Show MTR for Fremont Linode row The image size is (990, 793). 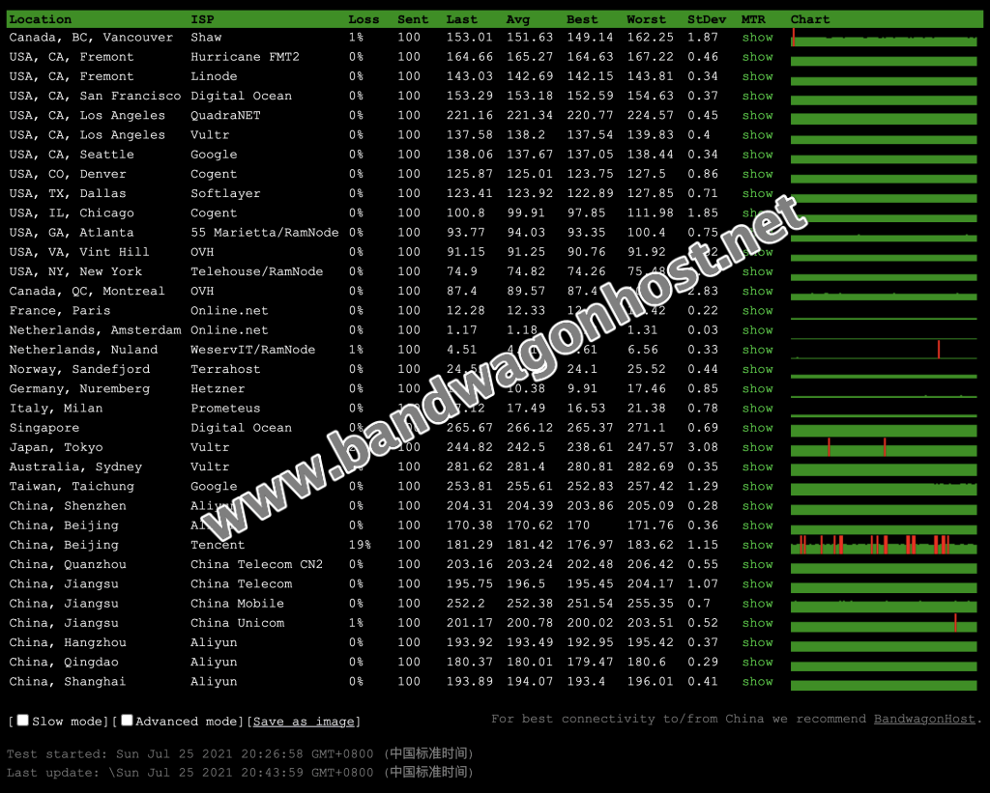(757, 76)
